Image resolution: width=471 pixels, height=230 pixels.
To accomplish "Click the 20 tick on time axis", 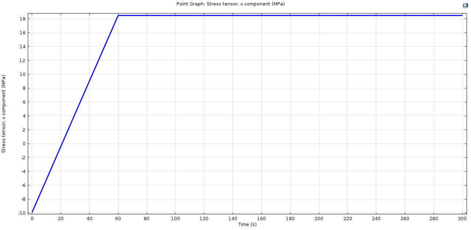I will 61,219.
